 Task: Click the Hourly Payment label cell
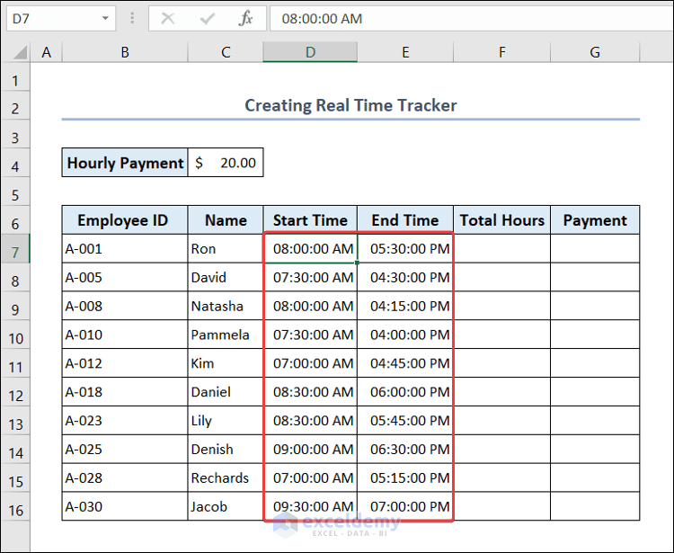[x=125, y=163]
